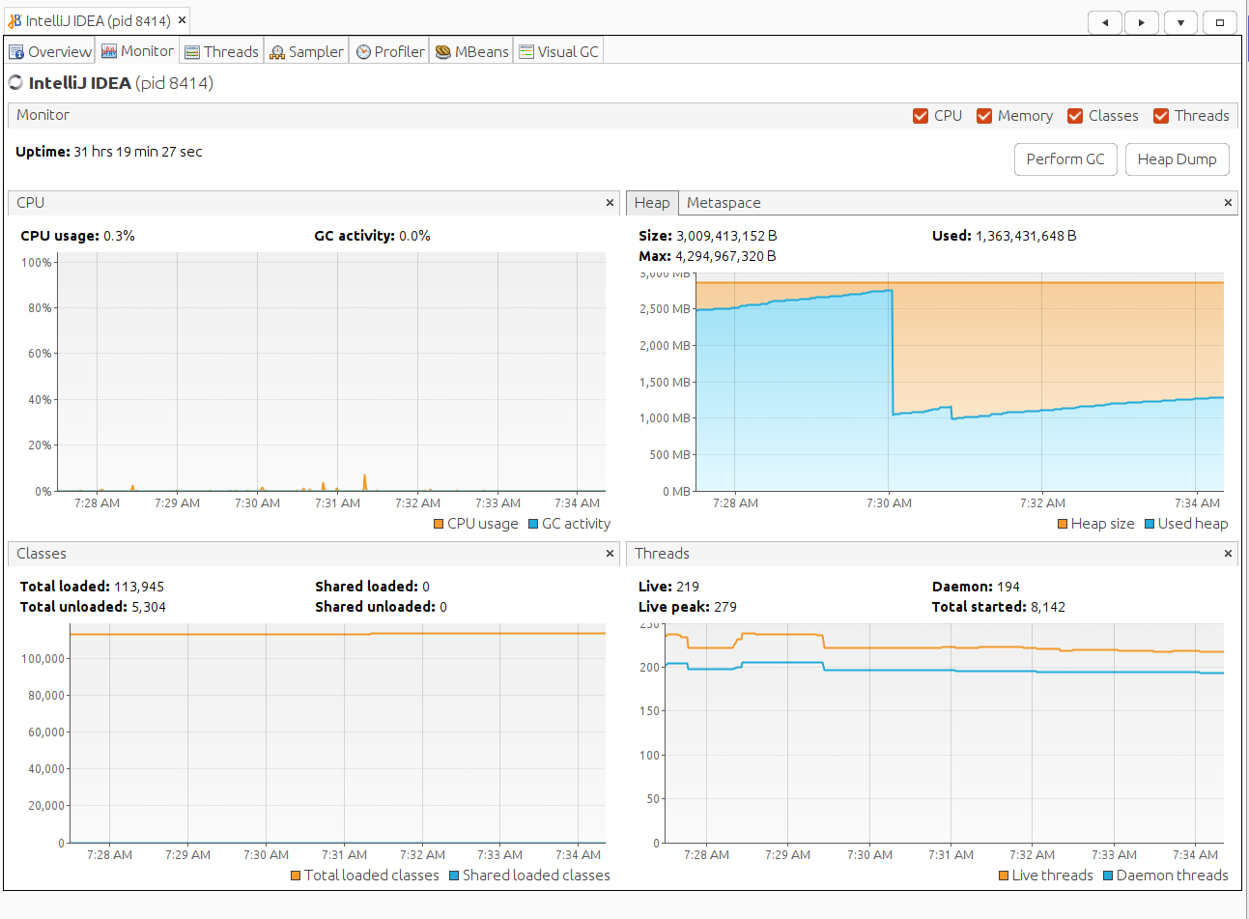This screenshot has height=919, width=1249.
Task: Close the Heap memory panel
Action: (1228, 203)
